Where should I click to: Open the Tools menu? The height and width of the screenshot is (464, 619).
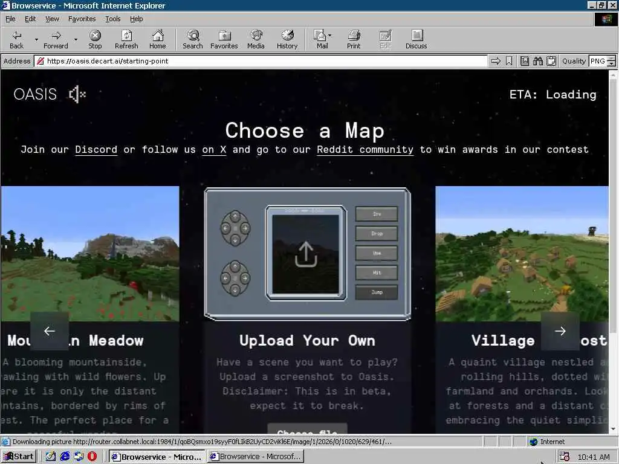[x=112, y=19]
